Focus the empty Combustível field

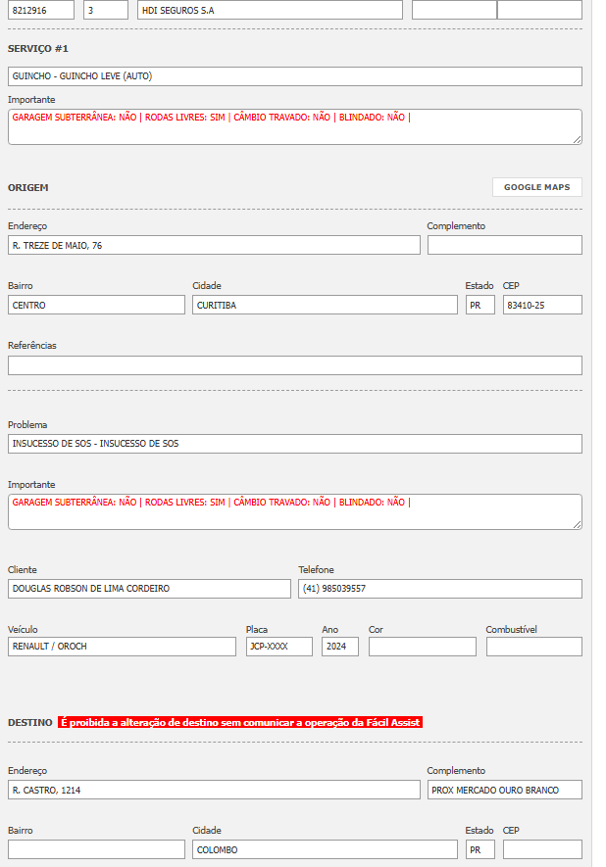[533, 647]
